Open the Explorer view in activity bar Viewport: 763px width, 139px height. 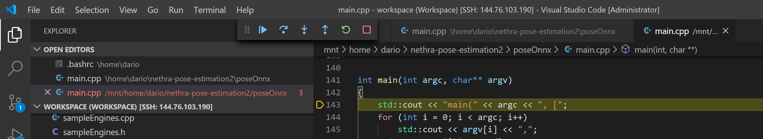click(15, 35)
